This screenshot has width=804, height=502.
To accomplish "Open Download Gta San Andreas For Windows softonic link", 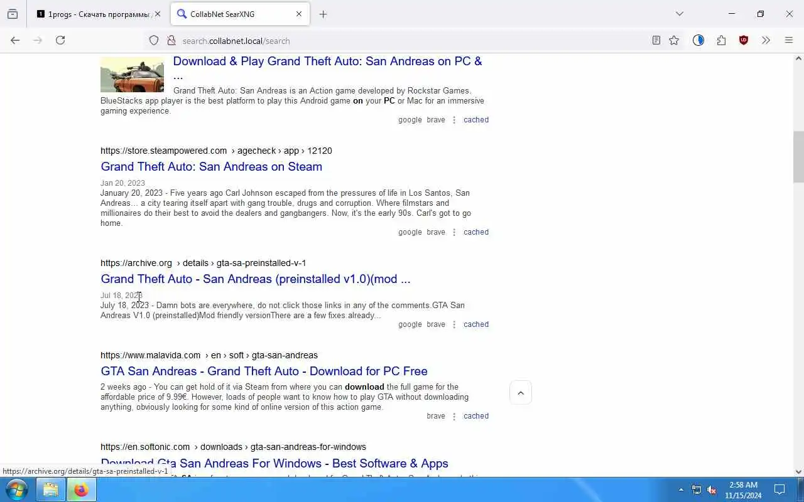I will tap(274, 463).
